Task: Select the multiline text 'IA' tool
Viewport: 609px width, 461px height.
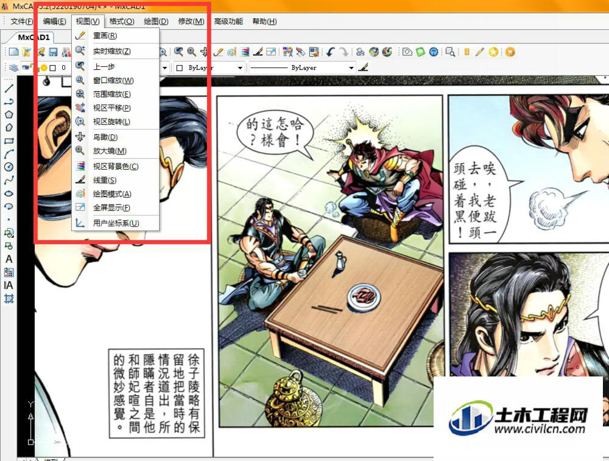Action: point(9,285)
